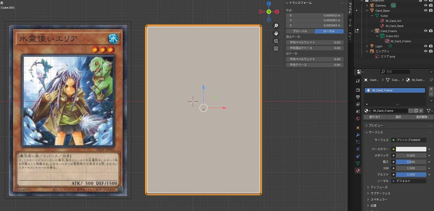Disable Light in renders via camera icon
Image resolution: width=434 pixels, height=211 pixels.
point(431,46)
